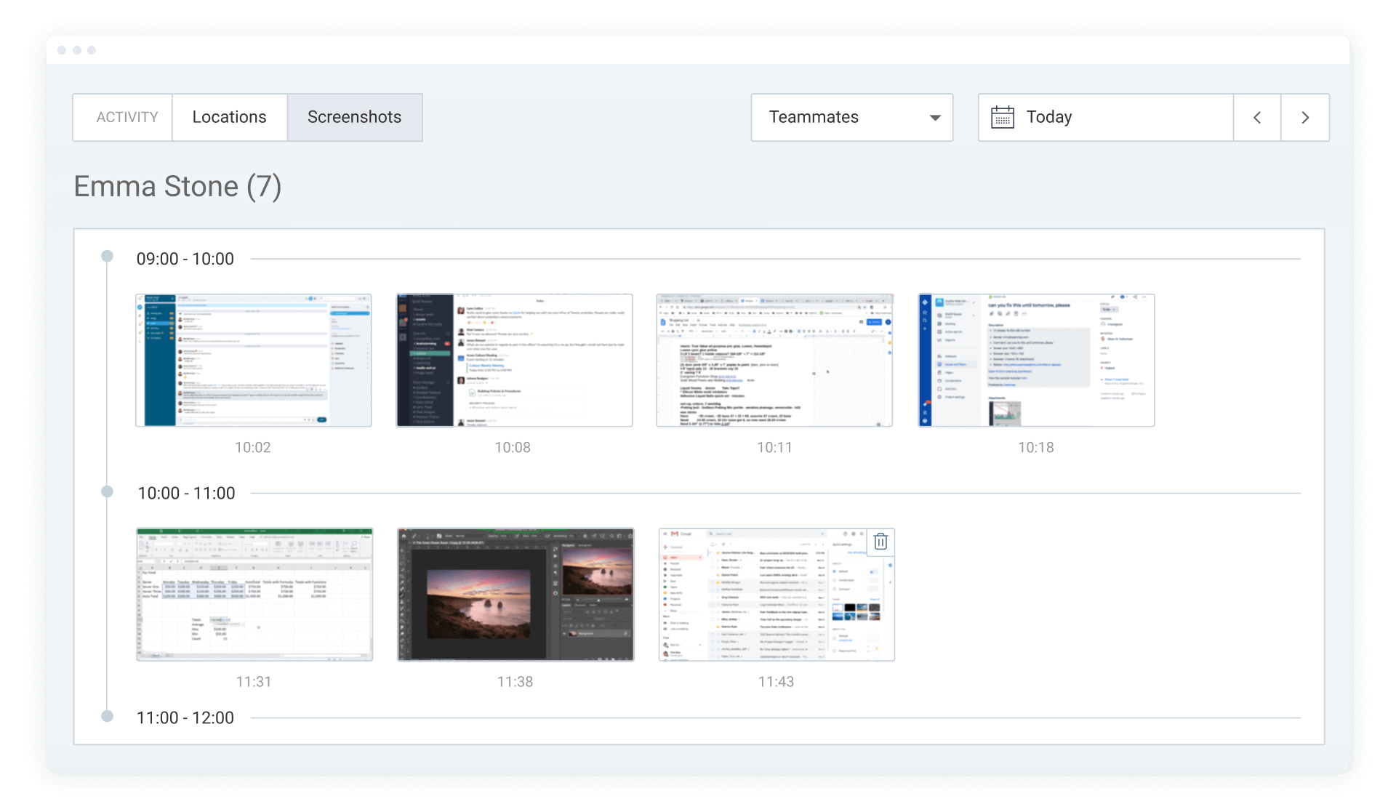Click the right navigation arrow to go forward
The width and height of the screenshot is (1396, 804).
(1306, 117)
